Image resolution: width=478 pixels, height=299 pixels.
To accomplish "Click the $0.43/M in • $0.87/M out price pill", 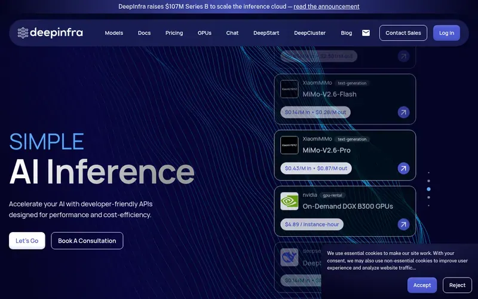I will click(316, 168).
